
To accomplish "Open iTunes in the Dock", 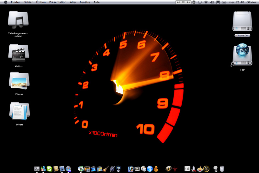I will pos(81,168).
